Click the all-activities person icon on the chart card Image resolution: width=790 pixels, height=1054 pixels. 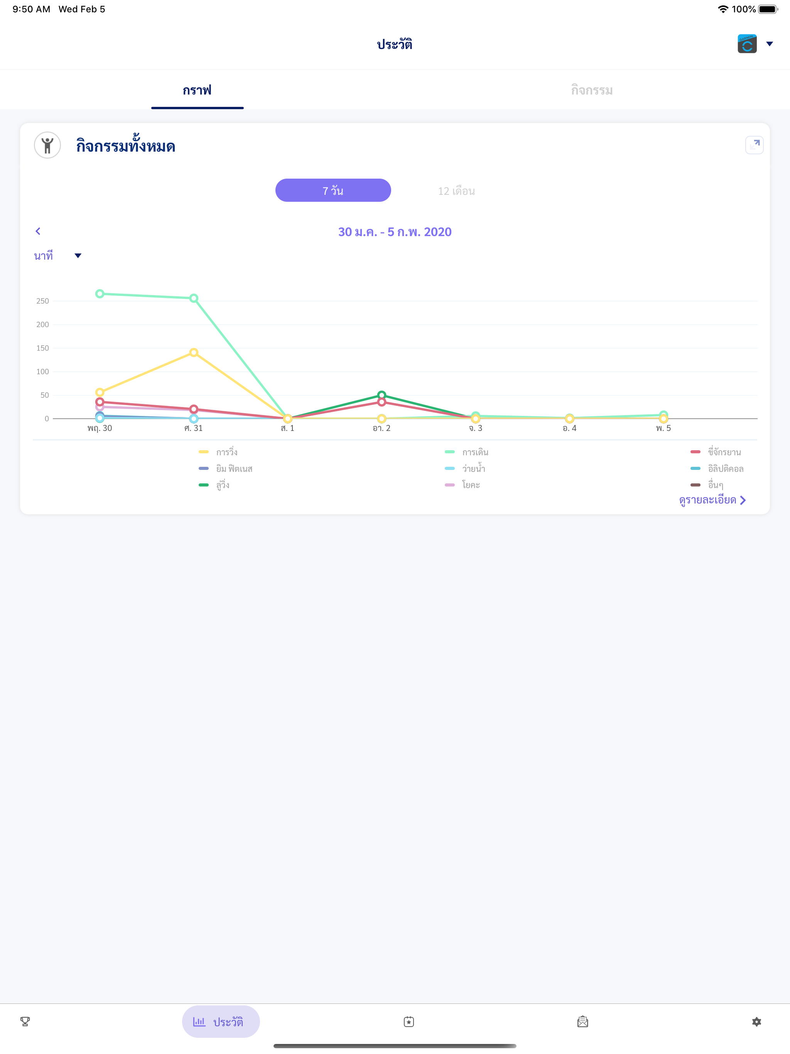coord(47,145)
